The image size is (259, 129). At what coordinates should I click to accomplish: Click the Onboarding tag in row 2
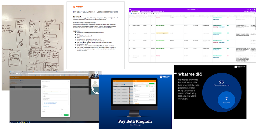[x=215, y=27]
